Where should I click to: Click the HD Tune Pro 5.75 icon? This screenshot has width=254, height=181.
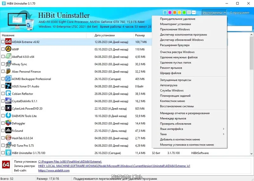tap(8, 145)
